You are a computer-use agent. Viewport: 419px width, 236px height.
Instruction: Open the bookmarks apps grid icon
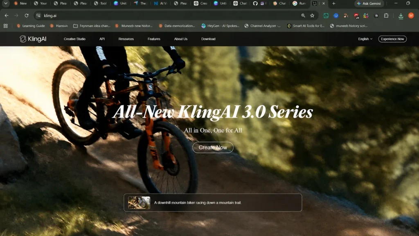(6, 26)
